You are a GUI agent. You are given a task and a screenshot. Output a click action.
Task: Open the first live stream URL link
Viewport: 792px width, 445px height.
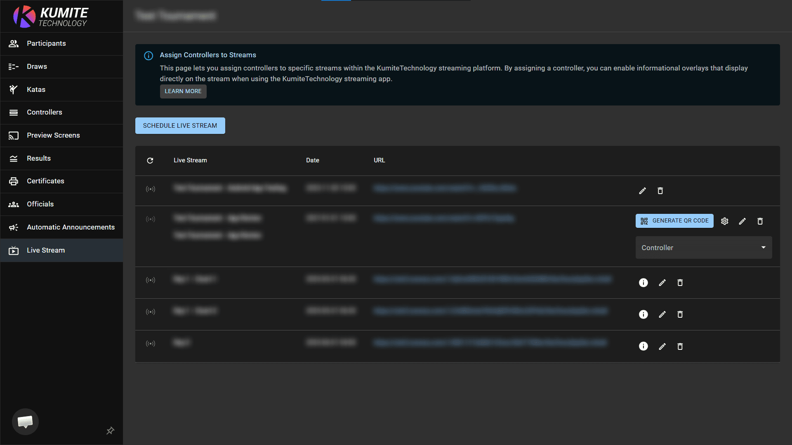coord(444,188)
